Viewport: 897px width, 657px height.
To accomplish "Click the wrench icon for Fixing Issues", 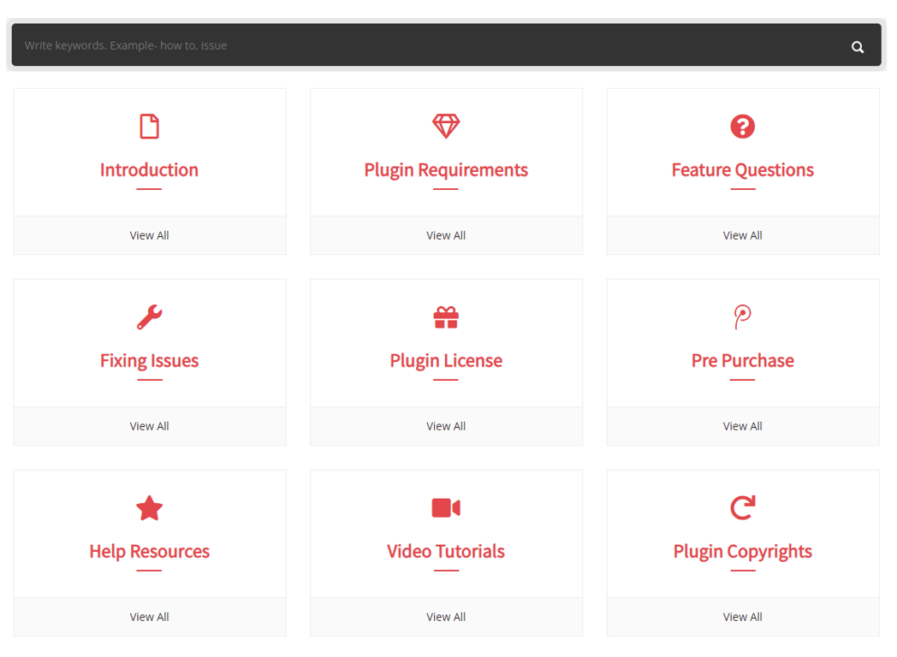I will tap(149, 316).
